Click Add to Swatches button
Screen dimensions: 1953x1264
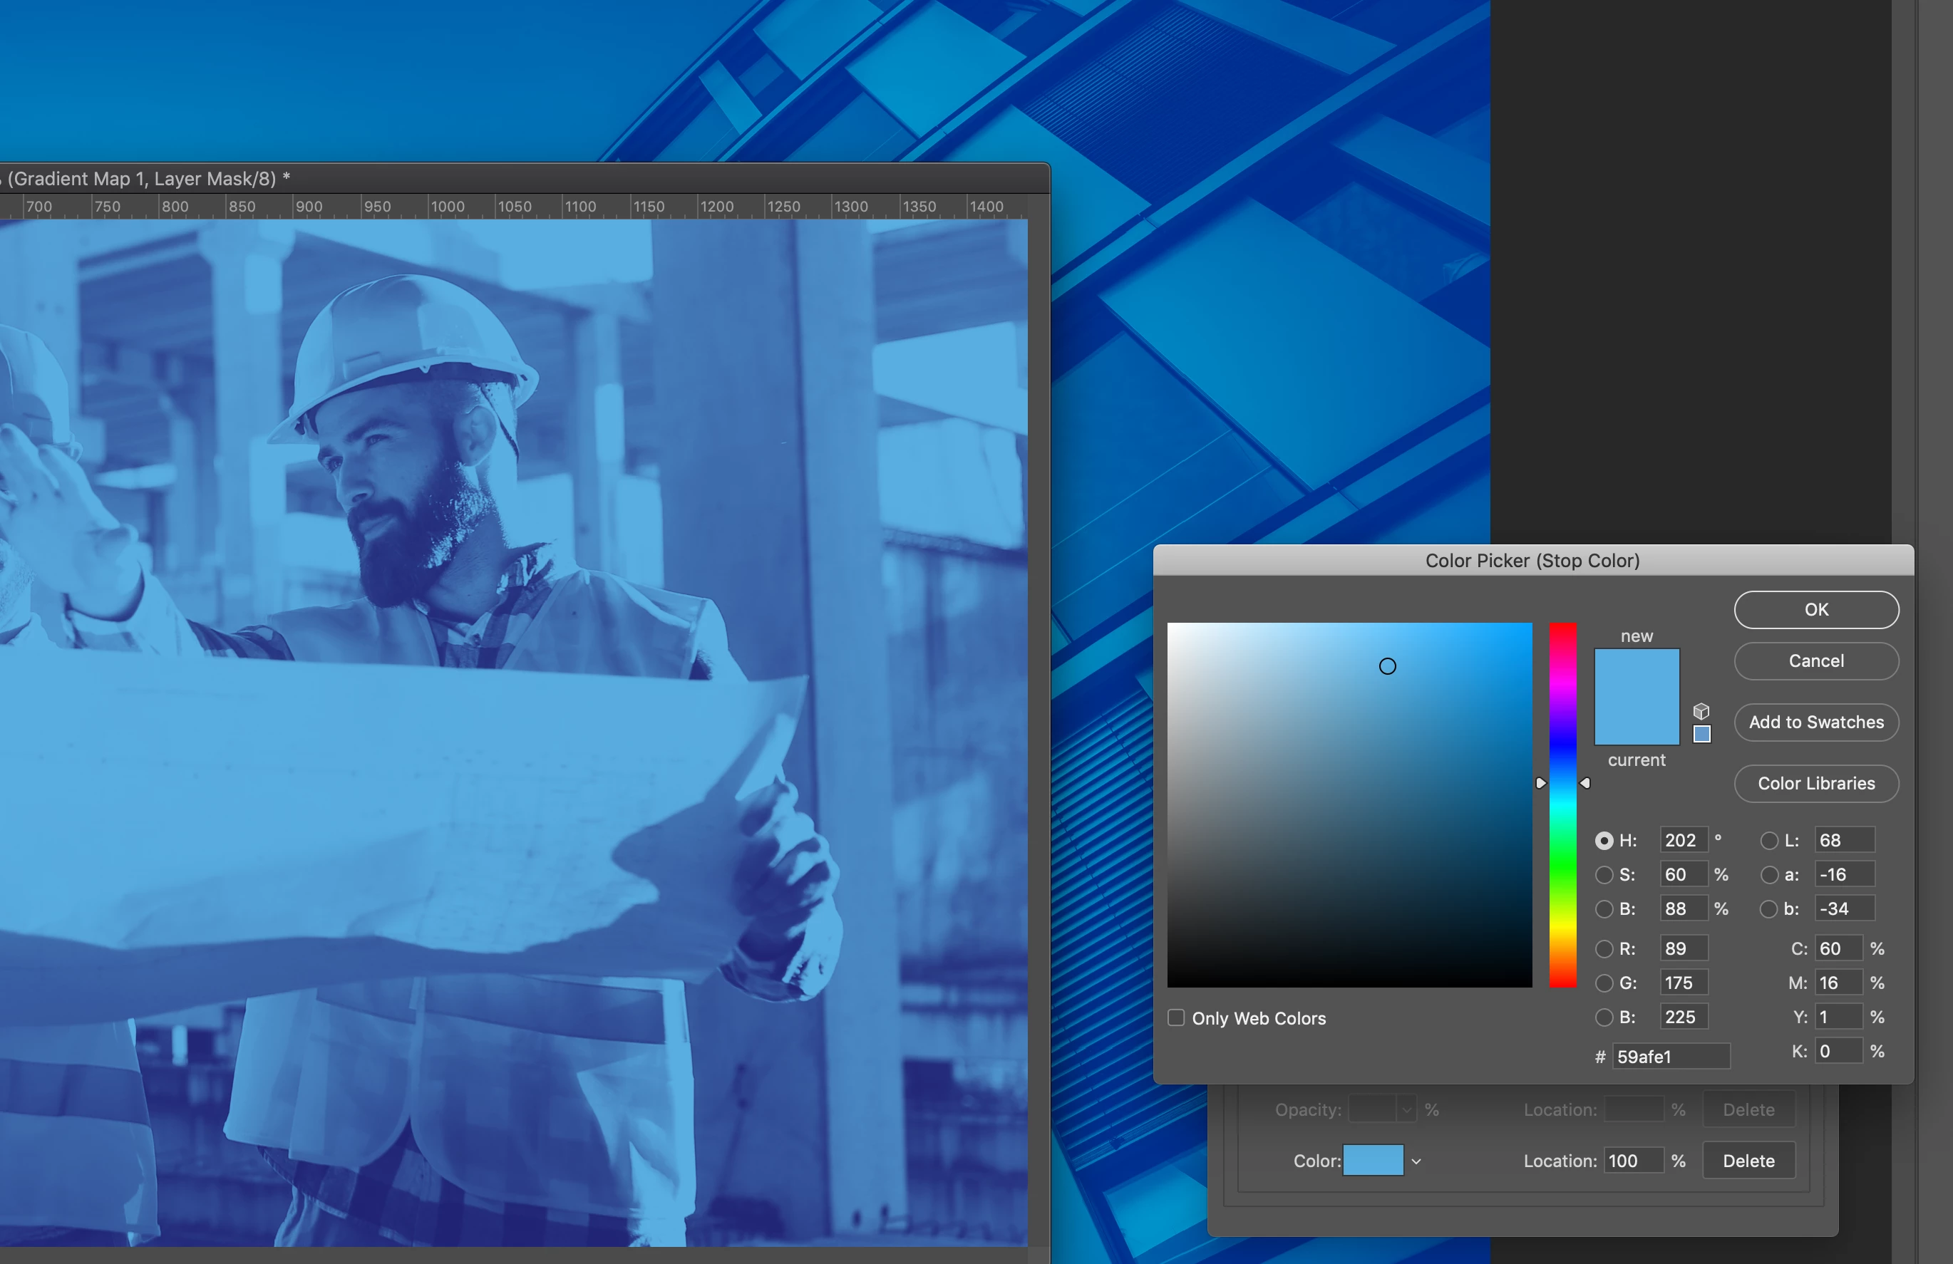1815,722
